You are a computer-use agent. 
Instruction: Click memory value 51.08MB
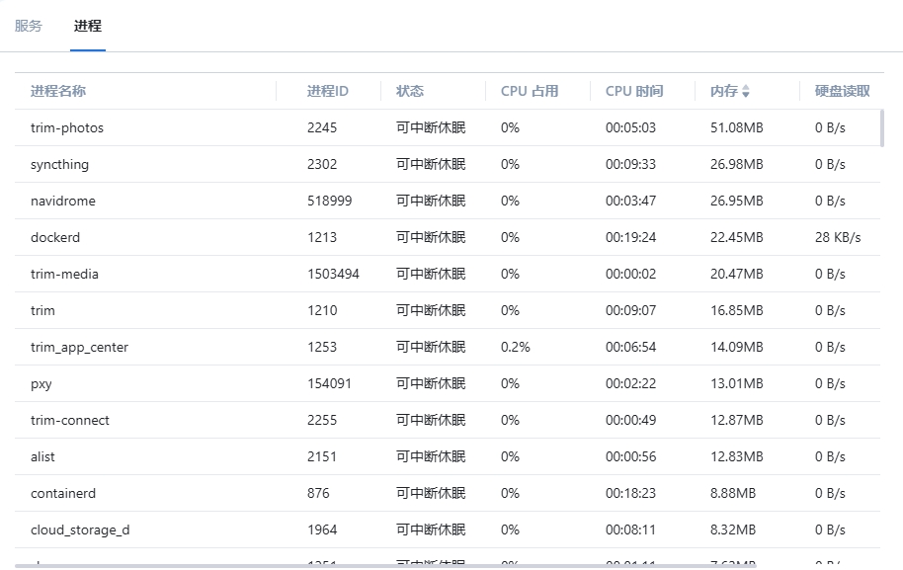click(737, 127)
